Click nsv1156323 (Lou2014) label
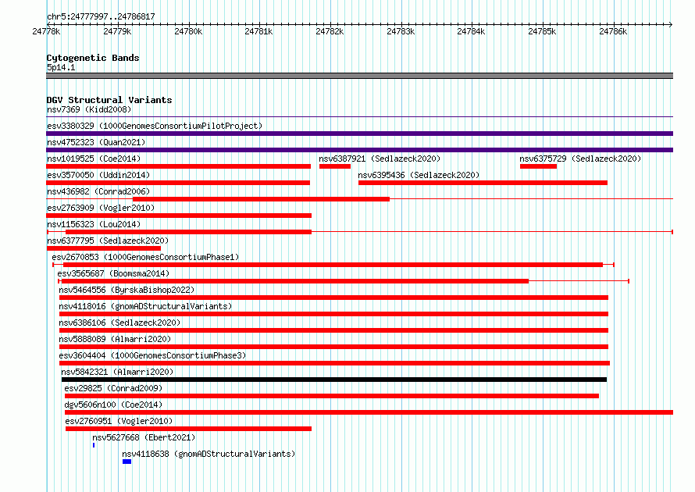 [94, 224]
